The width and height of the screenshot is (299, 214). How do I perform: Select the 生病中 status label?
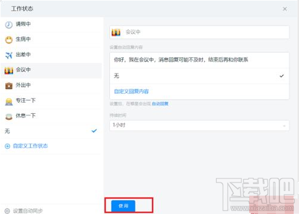pos(23,39)
